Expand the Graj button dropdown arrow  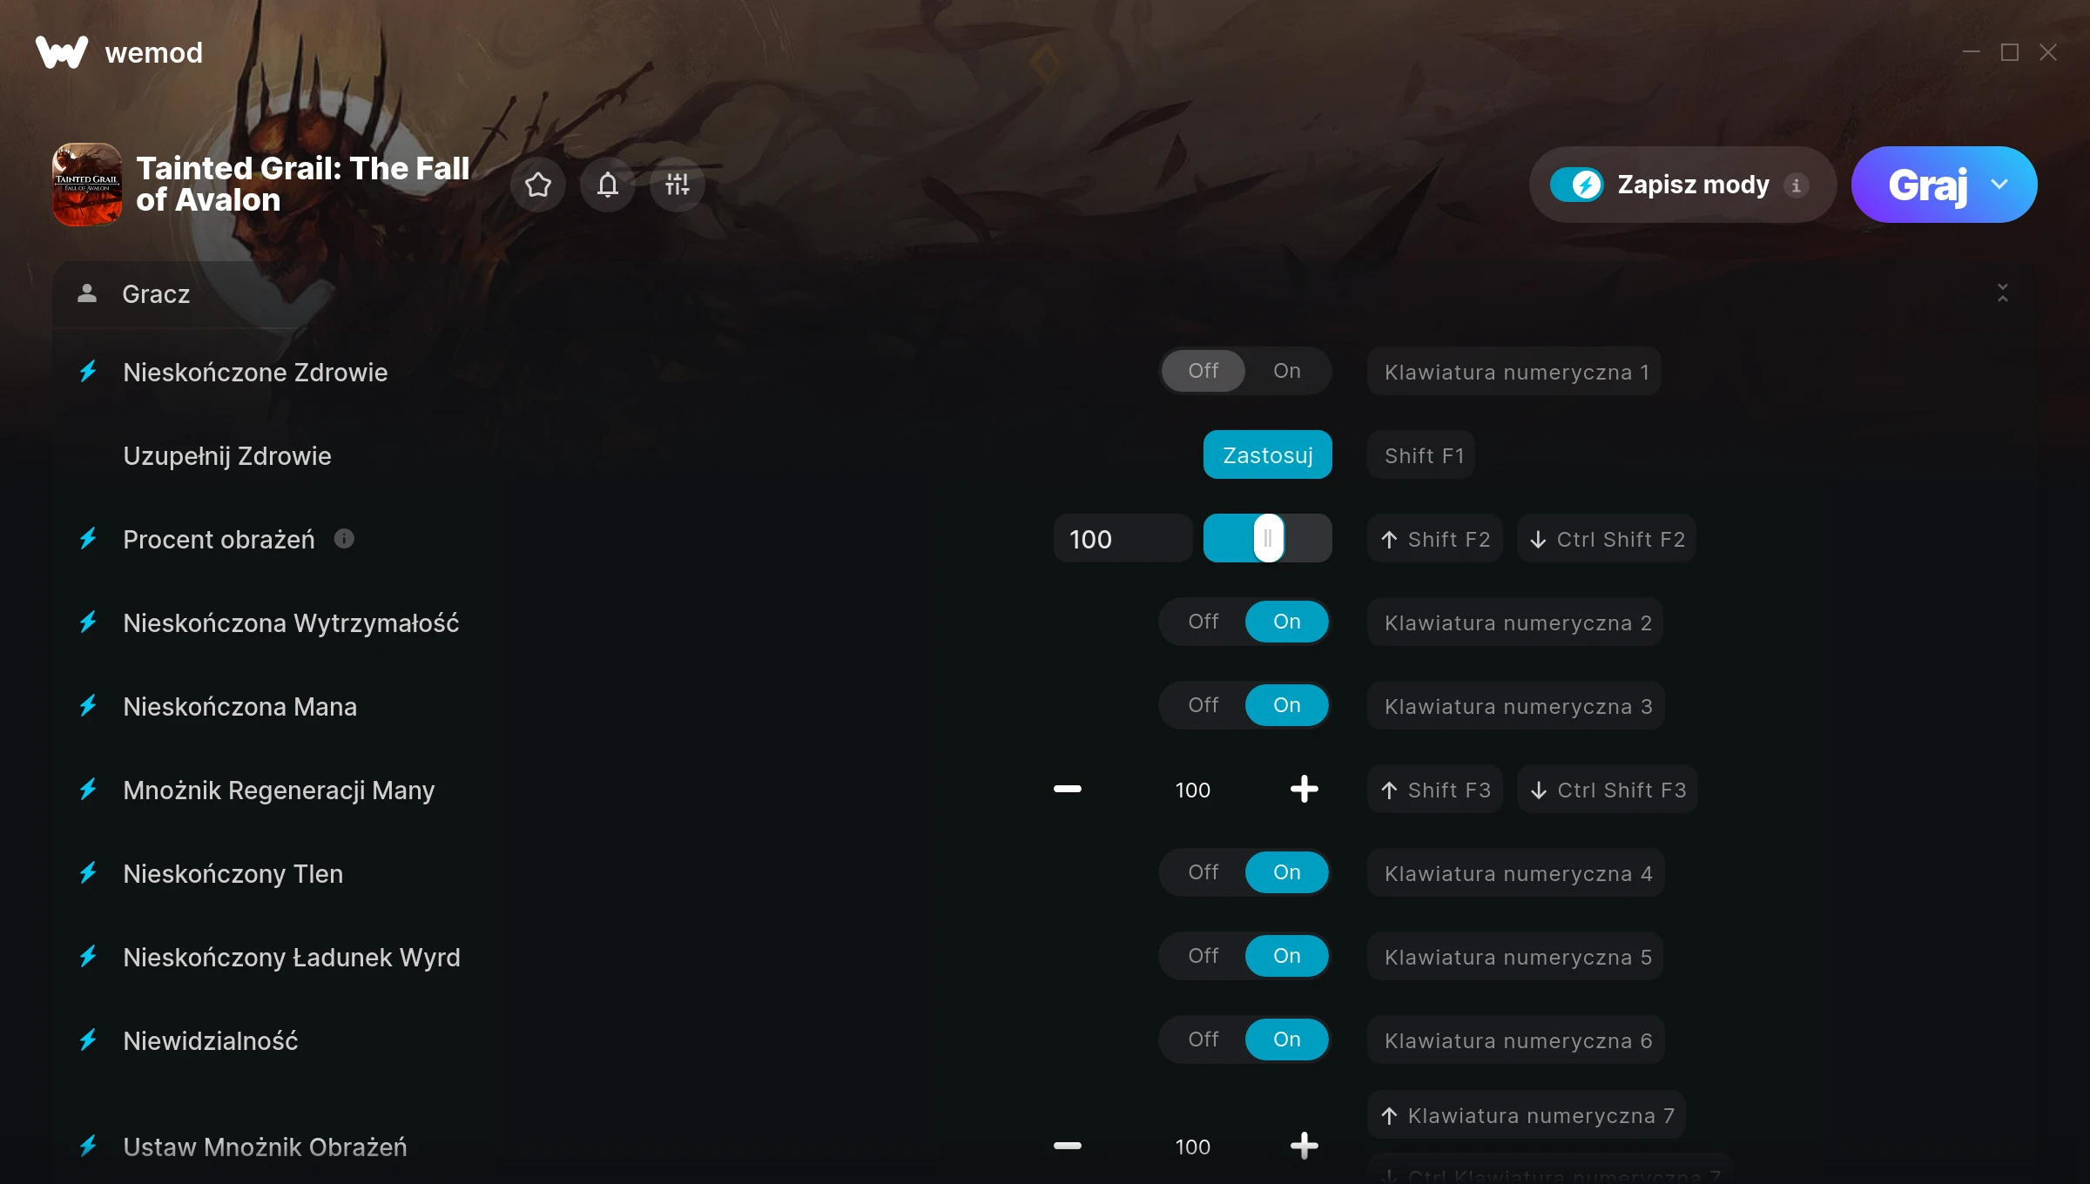[1999, 185]
